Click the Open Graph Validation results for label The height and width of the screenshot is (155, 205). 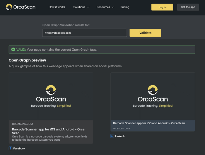(x=66, y=25)
